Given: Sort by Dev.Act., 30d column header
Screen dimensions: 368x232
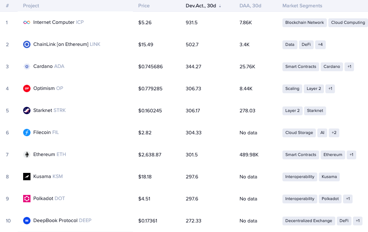Looking at the screenshot, I should (201, 6).
